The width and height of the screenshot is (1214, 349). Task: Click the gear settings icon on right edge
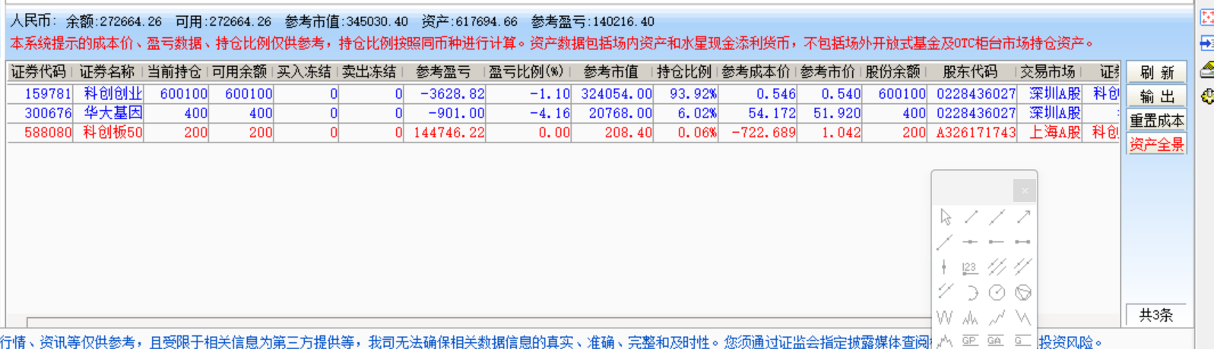(1207, 96)
